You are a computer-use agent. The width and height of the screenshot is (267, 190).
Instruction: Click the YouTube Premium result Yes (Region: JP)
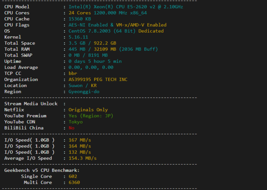pyautogui.click(x=91, y=116)
